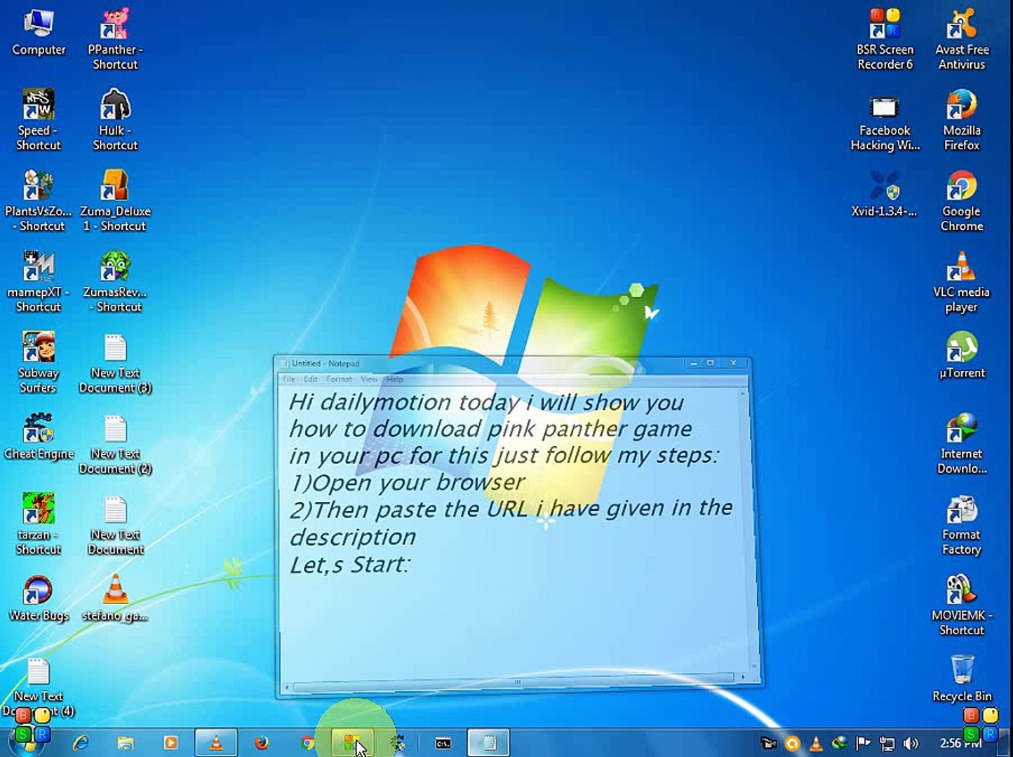Select the BSR Screen Recorder 6 icon
The image size is (1013, 757).
(x=885, y=41)
